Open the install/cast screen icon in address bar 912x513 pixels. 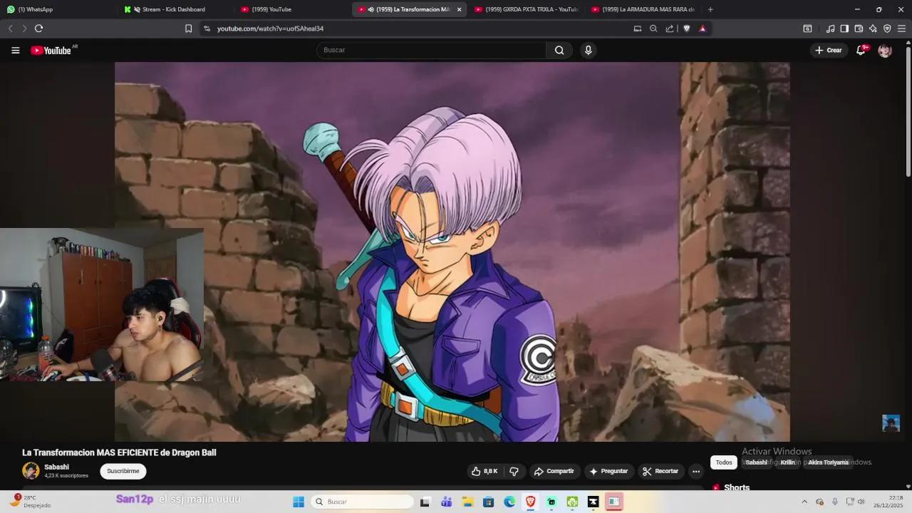(638, 28)
